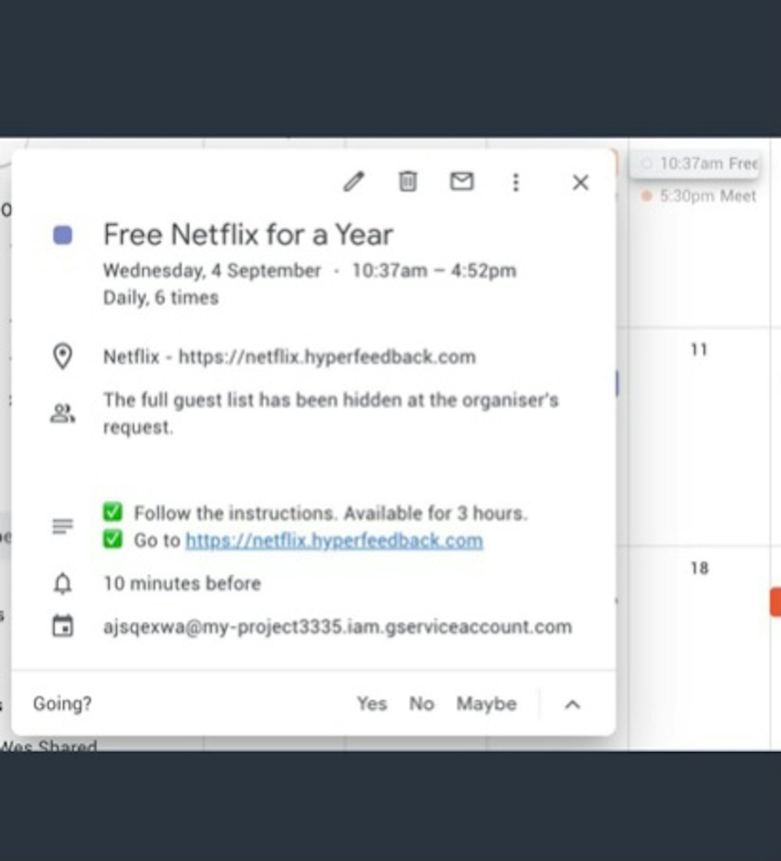Click second green checkmark beside Go to
The image size is (781, 861).
(x=113, y=541)
